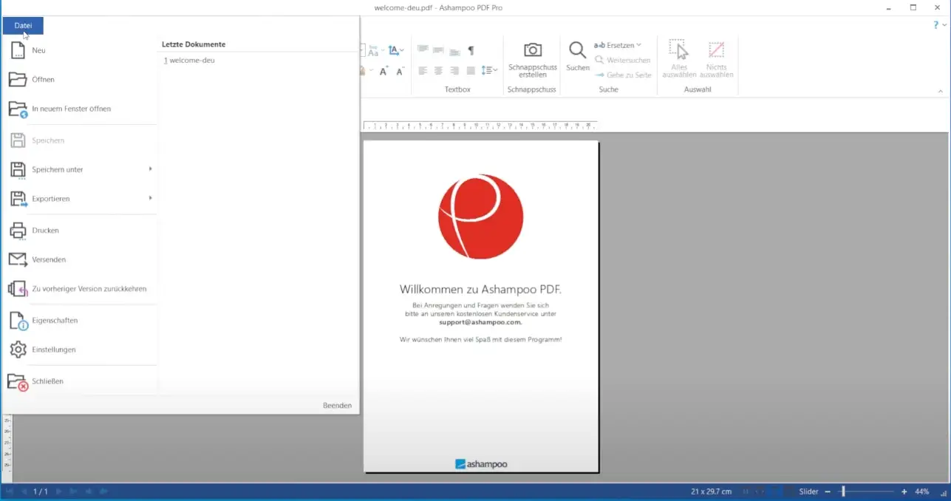Click the zoom slider handle
The width and height of the screenshot is (951, 501).
[842, 491]
